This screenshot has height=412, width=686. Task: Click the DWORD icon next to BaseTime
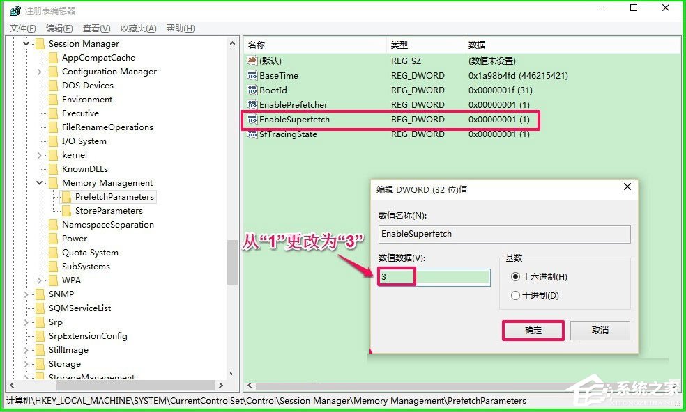pyautogui.click(x=252, y=75)
